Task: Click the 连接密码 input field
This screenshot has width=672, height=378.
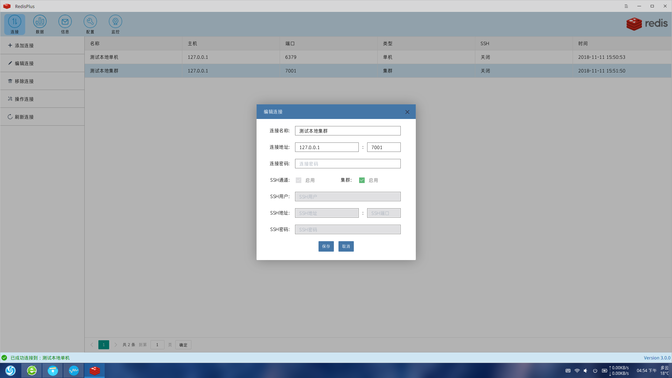Action: pos(348,163)
